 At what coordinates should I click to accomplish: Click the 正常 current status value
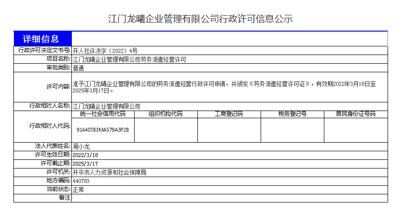pos(78,190)
